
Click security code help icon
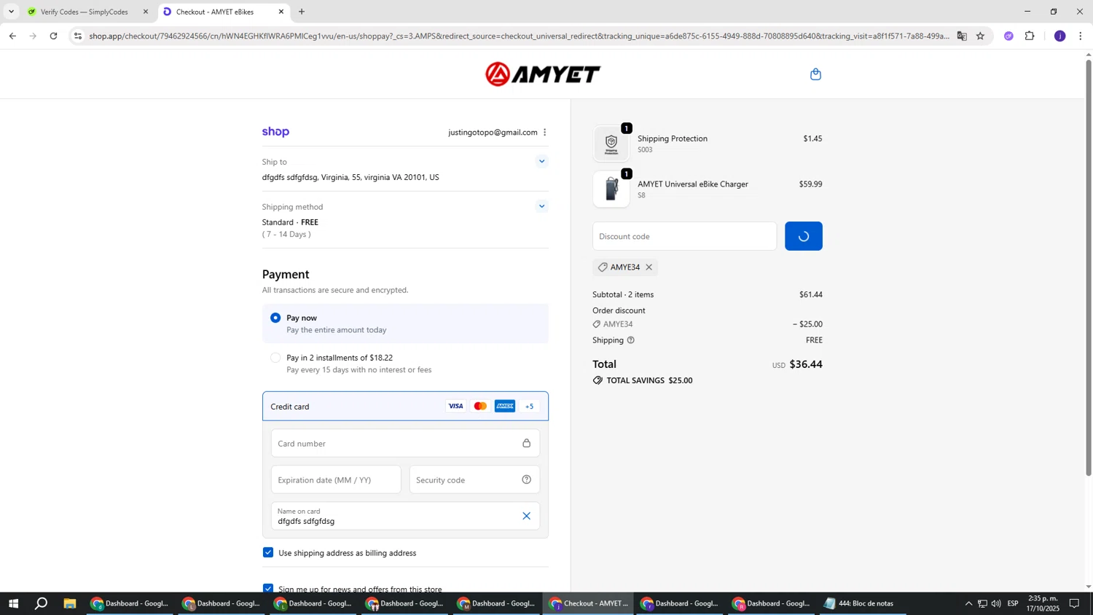[526, 479]
